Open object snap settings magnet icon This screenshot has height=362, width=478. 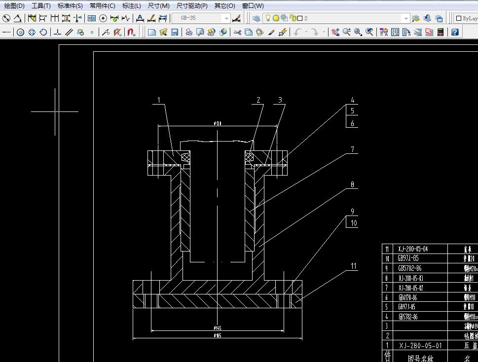131,32
